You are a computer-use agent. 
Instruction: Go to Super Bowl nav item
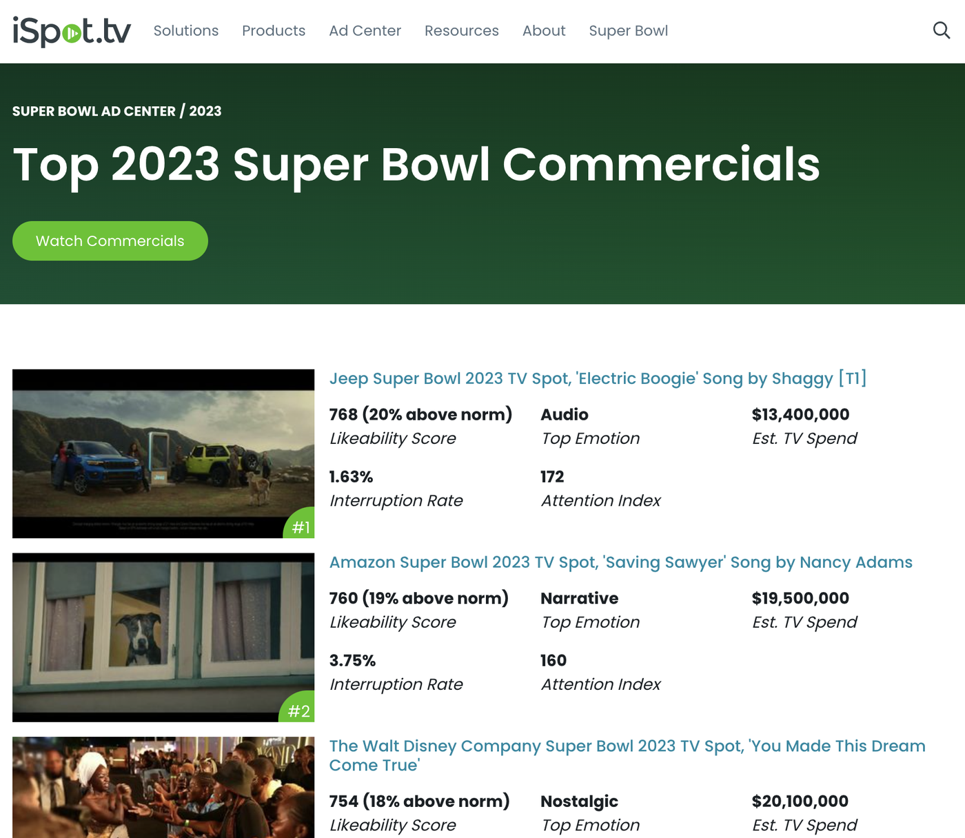click(629, 31)
